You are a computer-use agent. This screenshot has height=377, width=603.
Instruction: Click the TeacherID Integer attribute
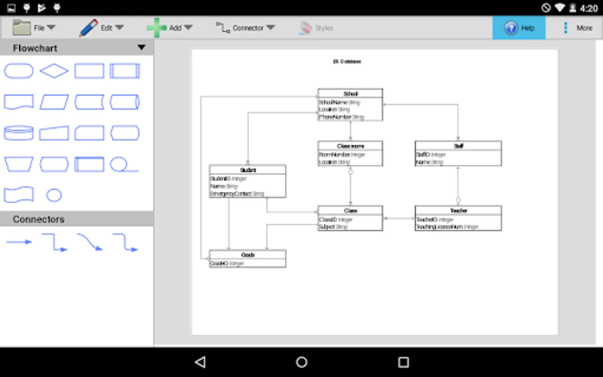coord(435,219)
